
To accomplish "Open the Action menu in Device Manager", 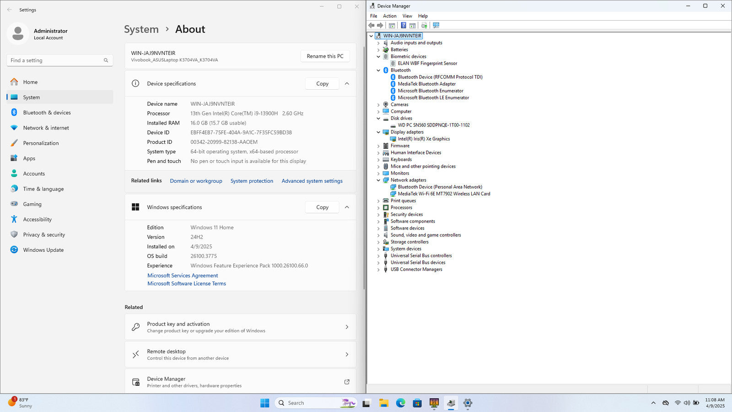I will pos(390,16).
